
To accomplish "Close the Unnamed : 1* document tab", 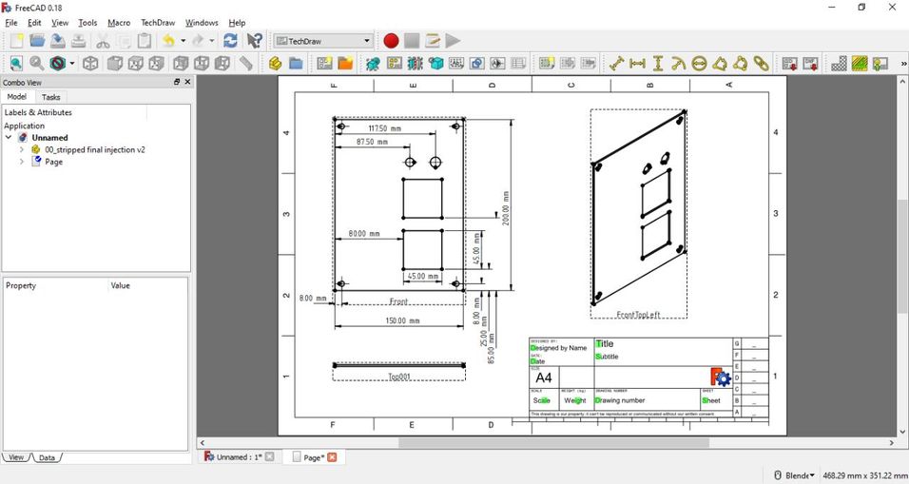I will coord(270,457).
